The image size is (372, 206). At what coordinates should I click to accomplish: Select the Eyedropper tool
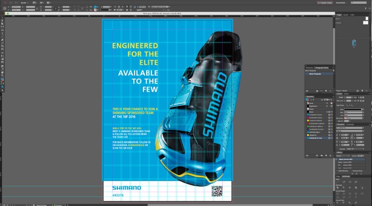[x=2, y=70]
